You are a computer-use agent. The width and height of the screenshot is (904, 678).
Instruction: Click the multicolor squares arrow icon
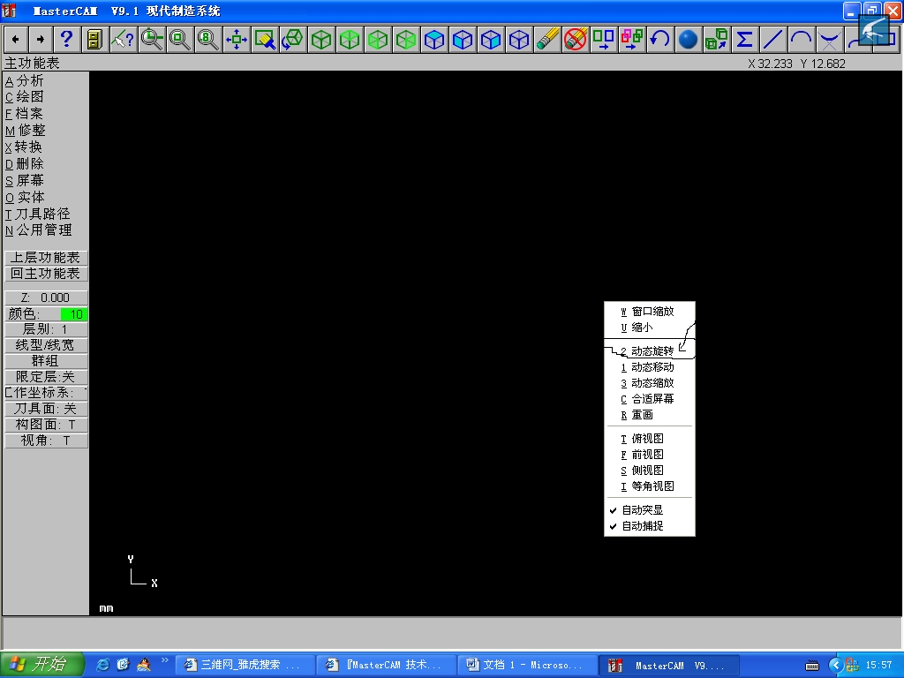pyautogui.click(x=632, y=40)
